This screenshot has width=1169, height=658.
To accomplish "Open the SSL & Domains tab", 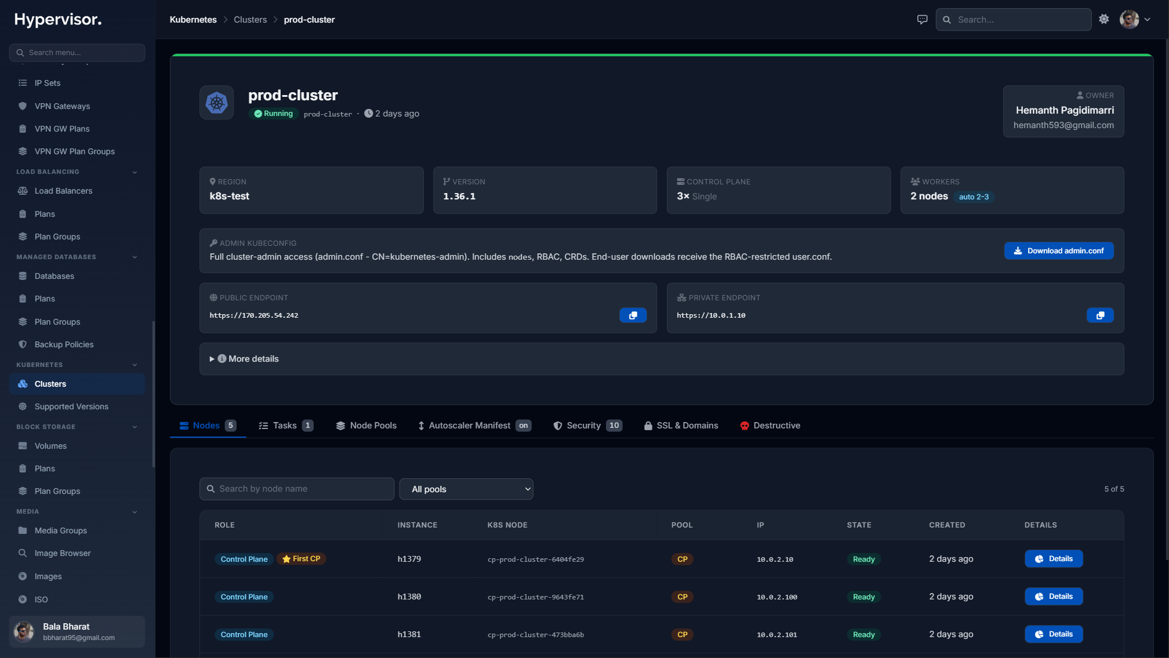I will point(681,426).
